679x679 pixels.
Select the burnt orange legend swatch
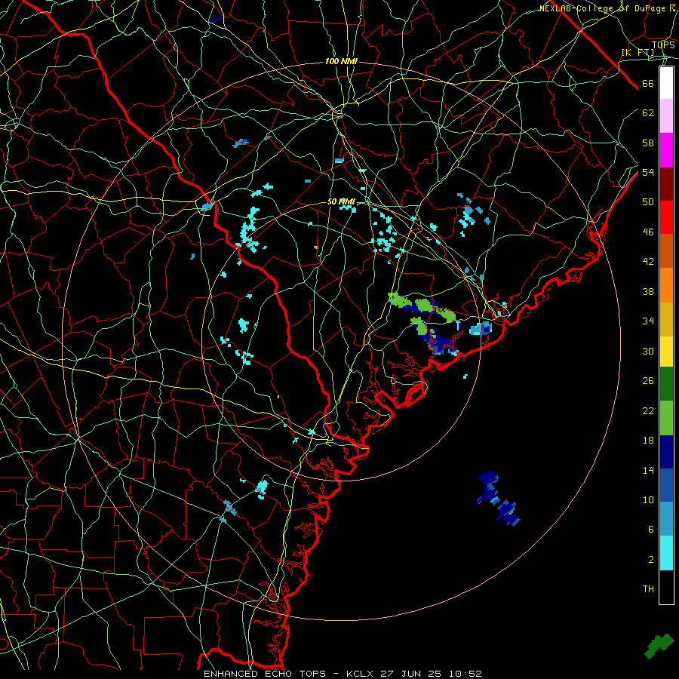point(666,250)
